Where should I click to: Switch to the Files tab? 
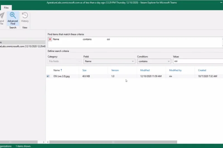point(6,8)
